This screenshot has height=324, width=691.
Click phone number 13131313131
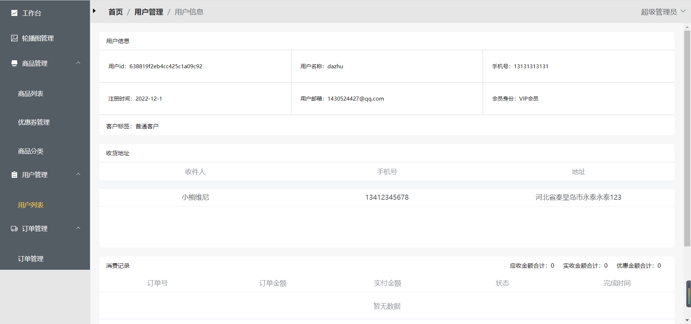pyautogui.click(x=531, y=66)
